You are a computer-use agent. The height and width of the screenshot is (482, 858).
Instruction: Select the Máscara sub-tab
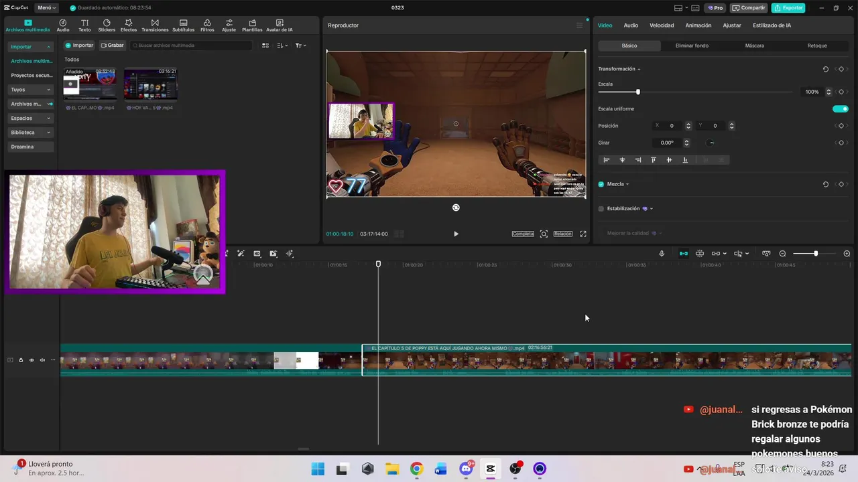click(x=754, y=46)
